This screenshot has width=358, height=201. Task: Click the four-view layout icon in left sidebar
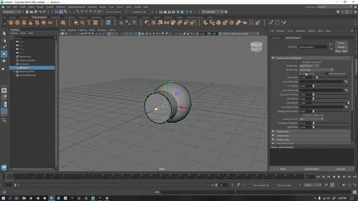tap(4, 97)
